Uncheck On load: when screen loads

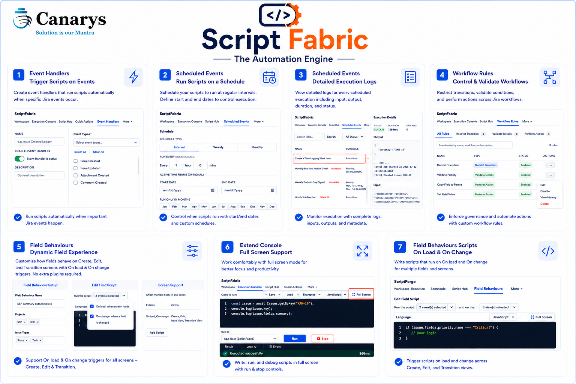[92, 306]
